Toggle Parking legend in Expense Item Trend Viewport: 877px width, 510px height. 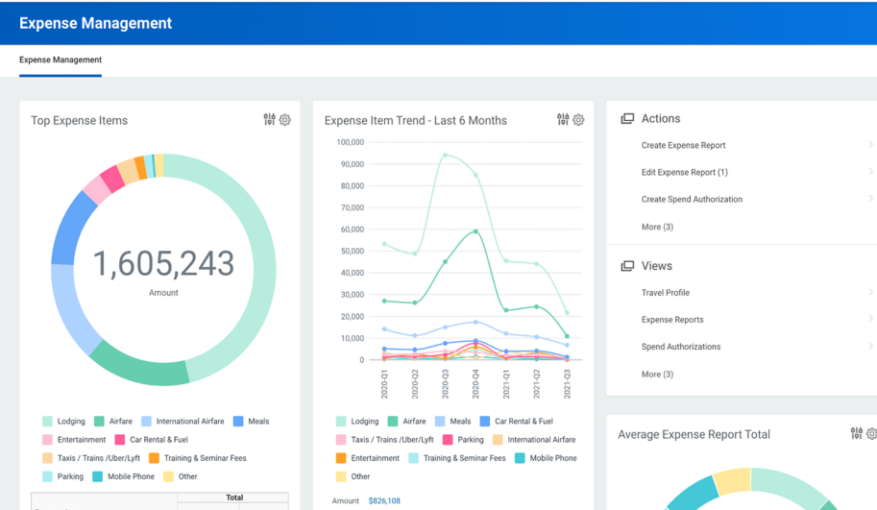[x=463, y=440]
